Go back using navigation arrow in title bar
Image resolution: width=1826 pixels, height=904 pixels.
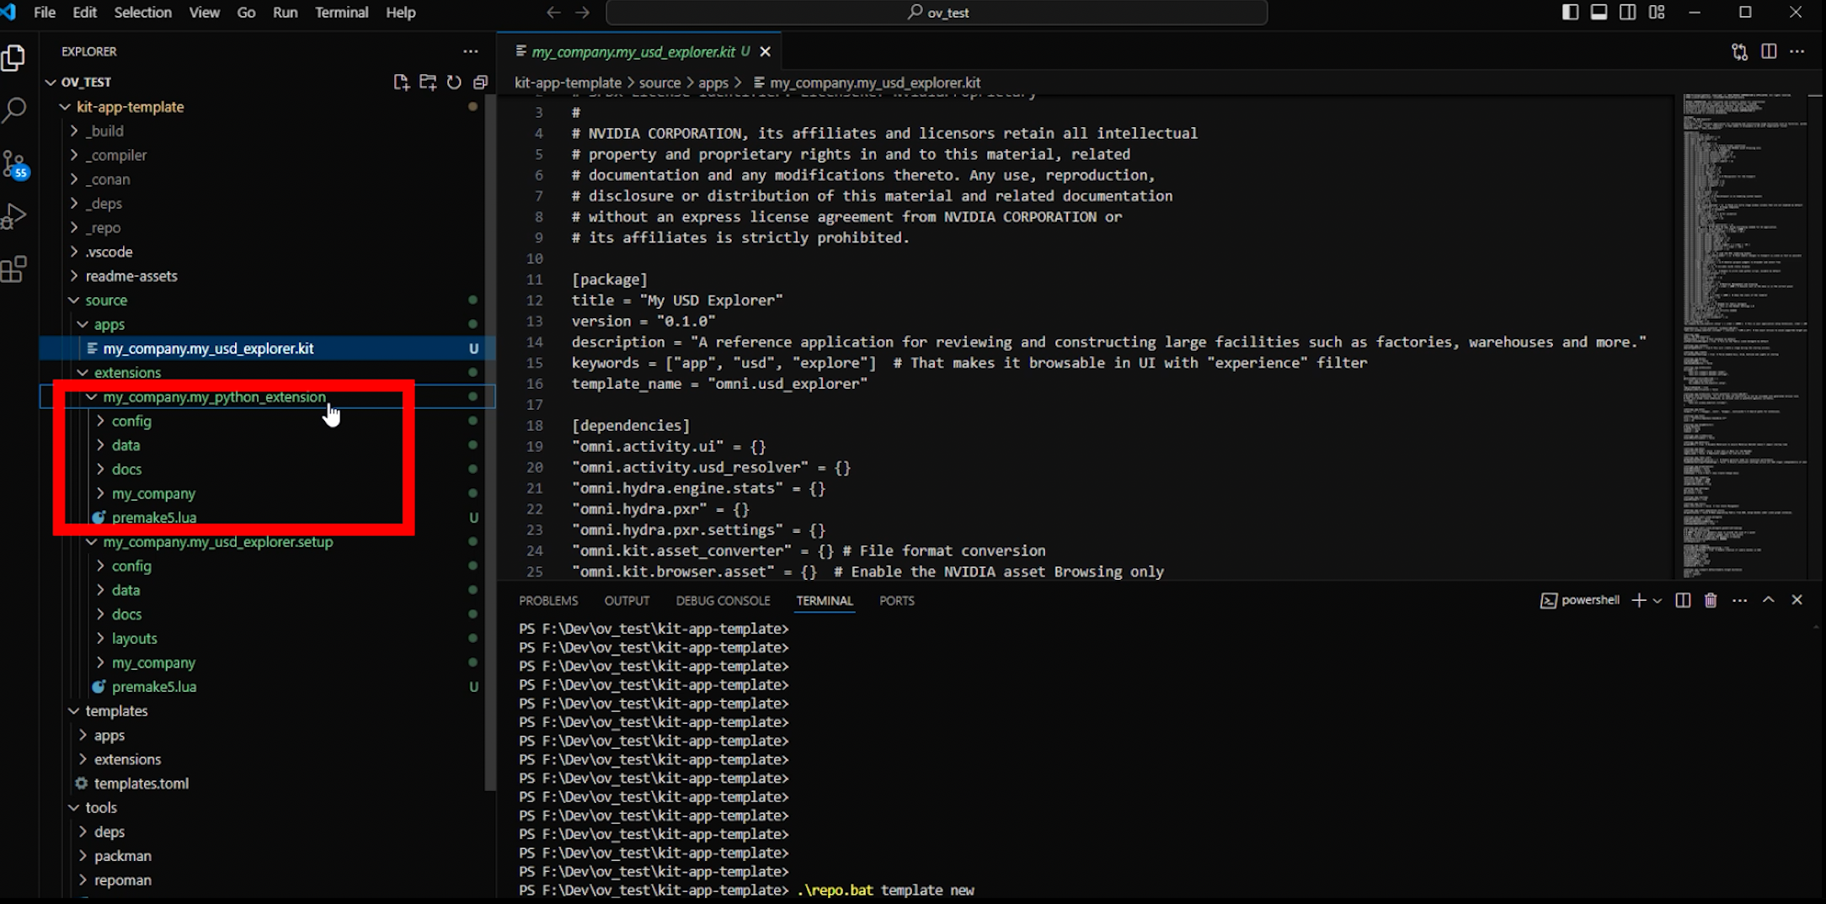point(553,12)
